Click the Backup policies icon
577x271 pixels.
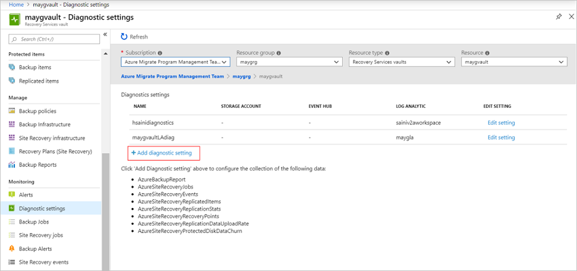(12, 111)
